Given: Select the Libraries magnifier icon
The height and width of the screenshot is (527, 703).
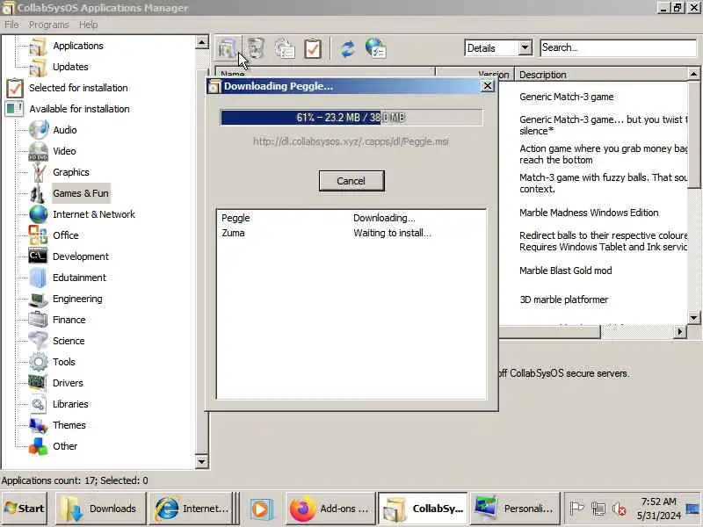Looking at the screenshot, I should (x=38, y=404).
